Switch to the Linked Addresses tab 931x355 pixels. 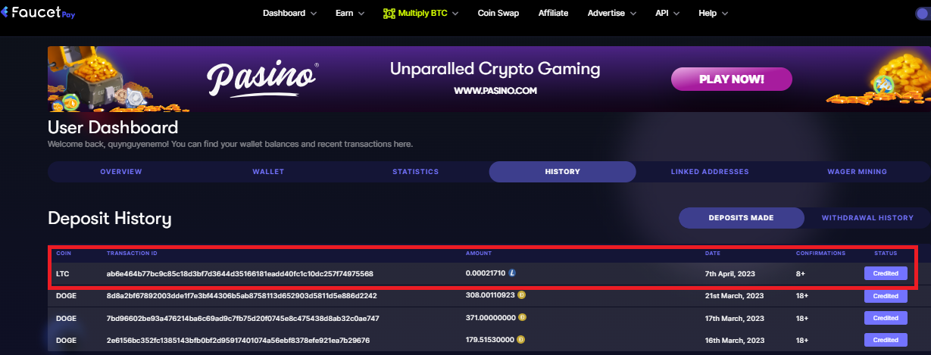pyautogui.click(x=710, y=172)
